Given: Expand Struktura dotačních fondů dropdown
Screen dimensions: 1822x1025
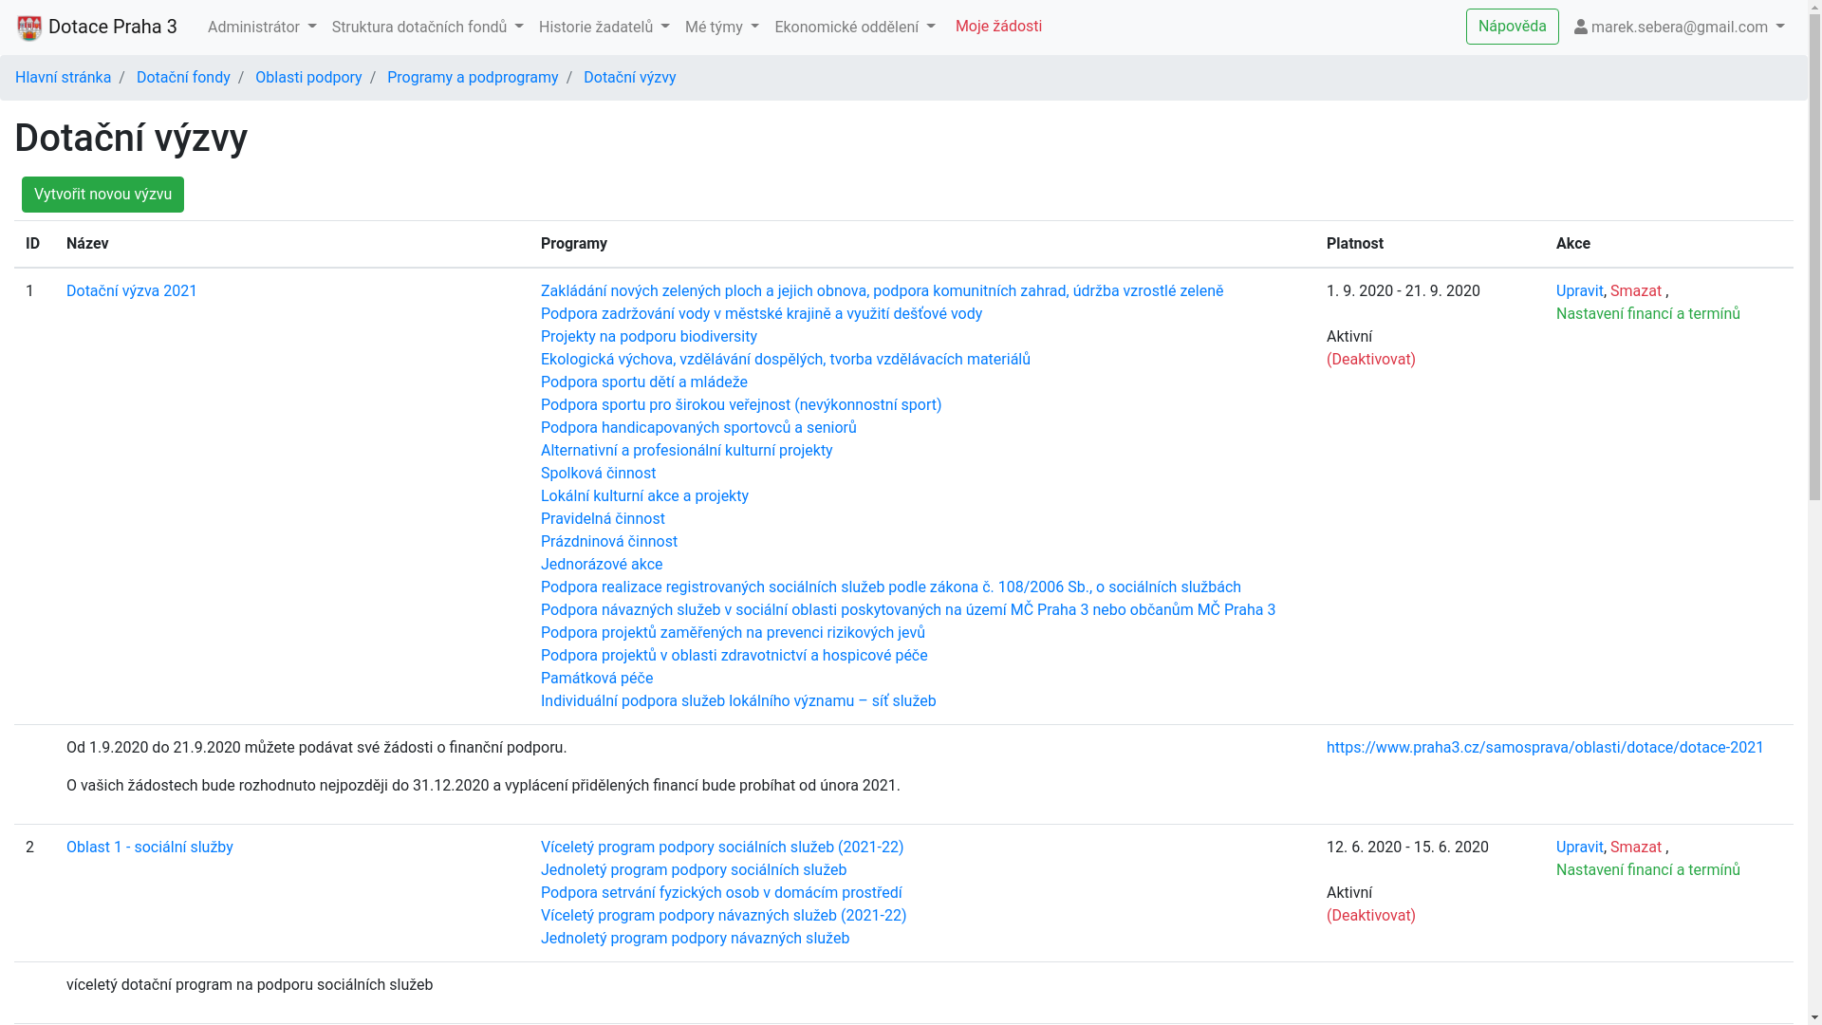Looking at the screenshot, I should click(x=427, y=28).
